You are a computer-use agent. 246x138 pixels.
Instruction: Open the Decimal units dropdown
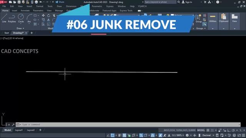[x=208, y=135]
